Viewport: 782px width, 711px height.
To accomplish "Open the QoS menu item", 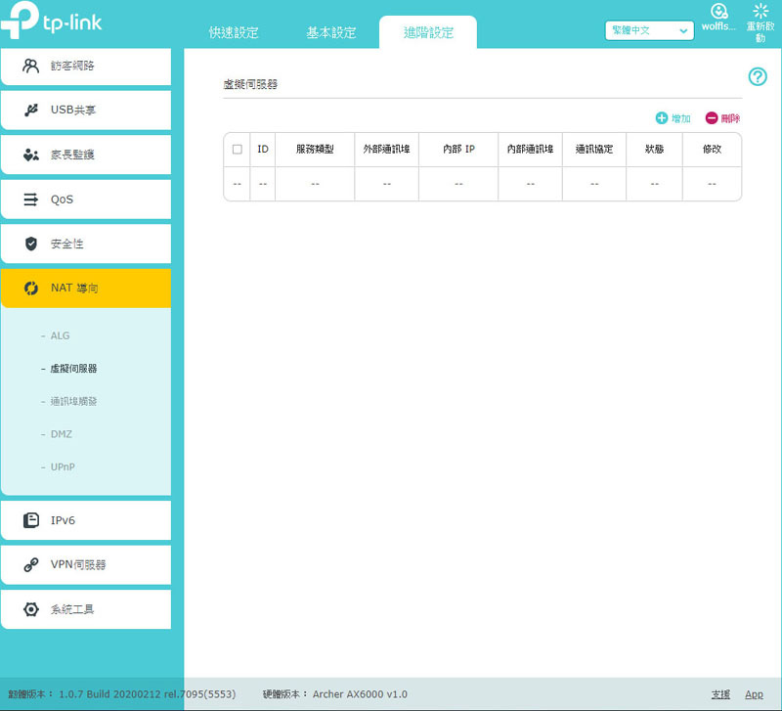I will (x=86, y=200).
